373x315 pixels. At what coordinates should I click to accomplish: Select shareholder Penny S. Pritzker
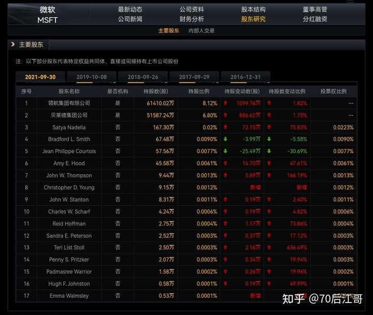tap(69, 260)
